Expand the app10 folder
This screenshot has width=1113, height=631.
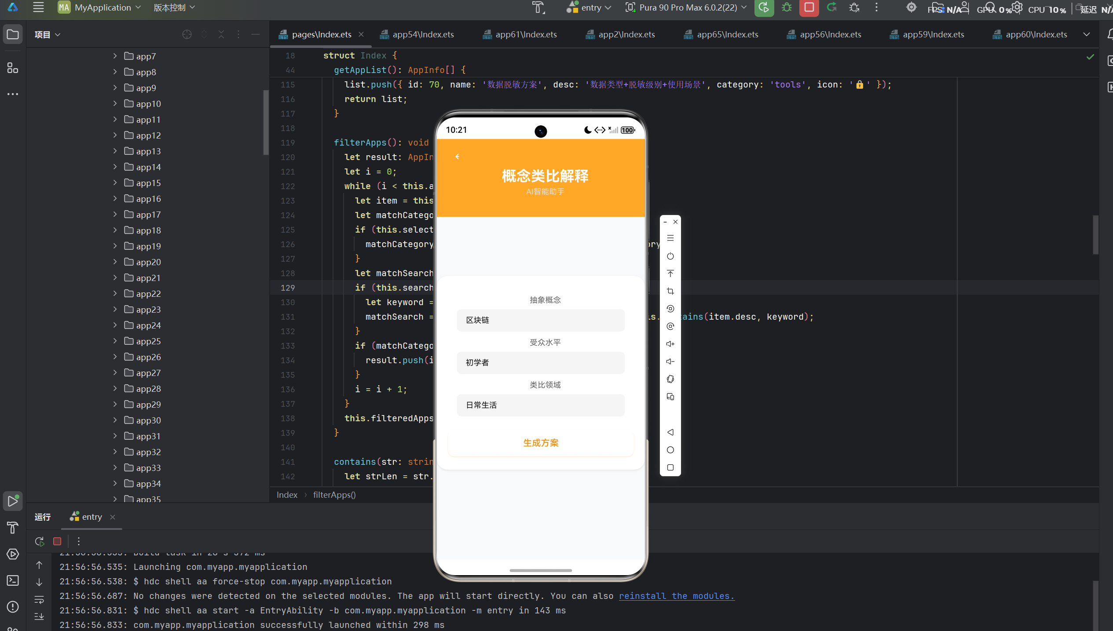pyautogui.click(x=115, y=103)
